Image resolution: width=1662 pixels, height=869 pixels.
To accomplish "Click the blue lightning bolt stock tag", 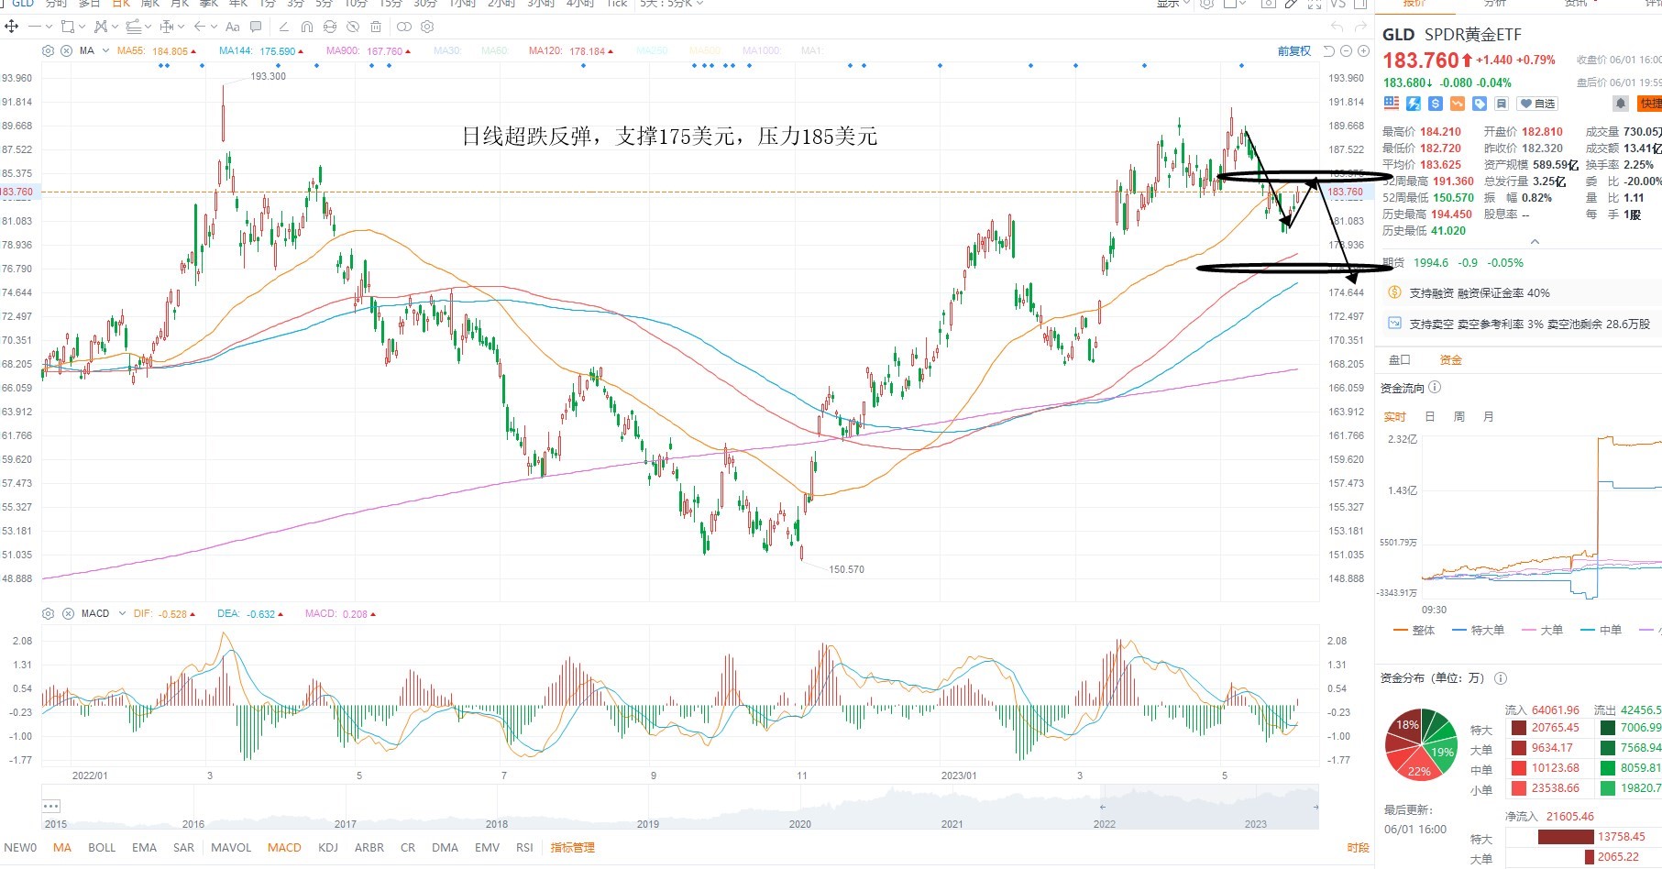I will pos(1414,104).
